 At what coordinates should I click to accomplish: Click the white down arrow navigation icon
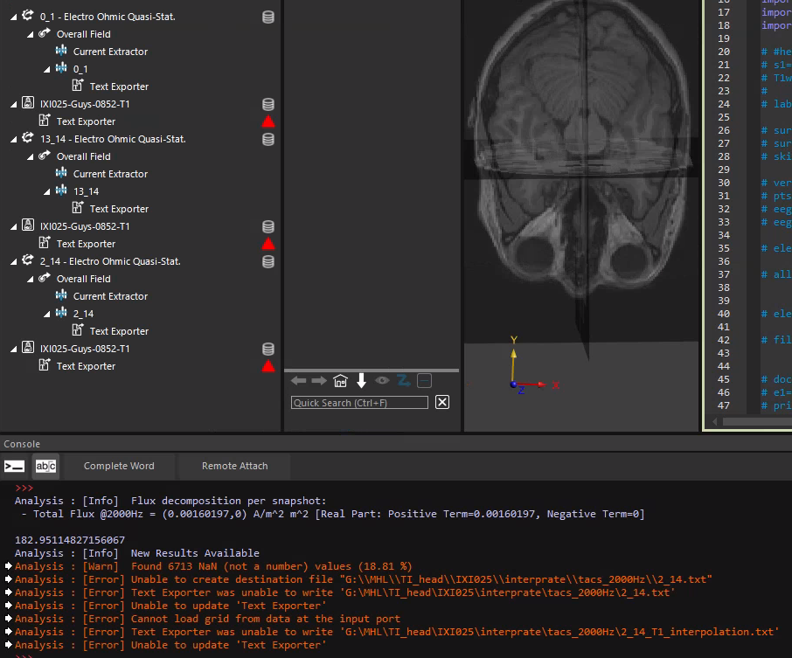tap(361, 381)
